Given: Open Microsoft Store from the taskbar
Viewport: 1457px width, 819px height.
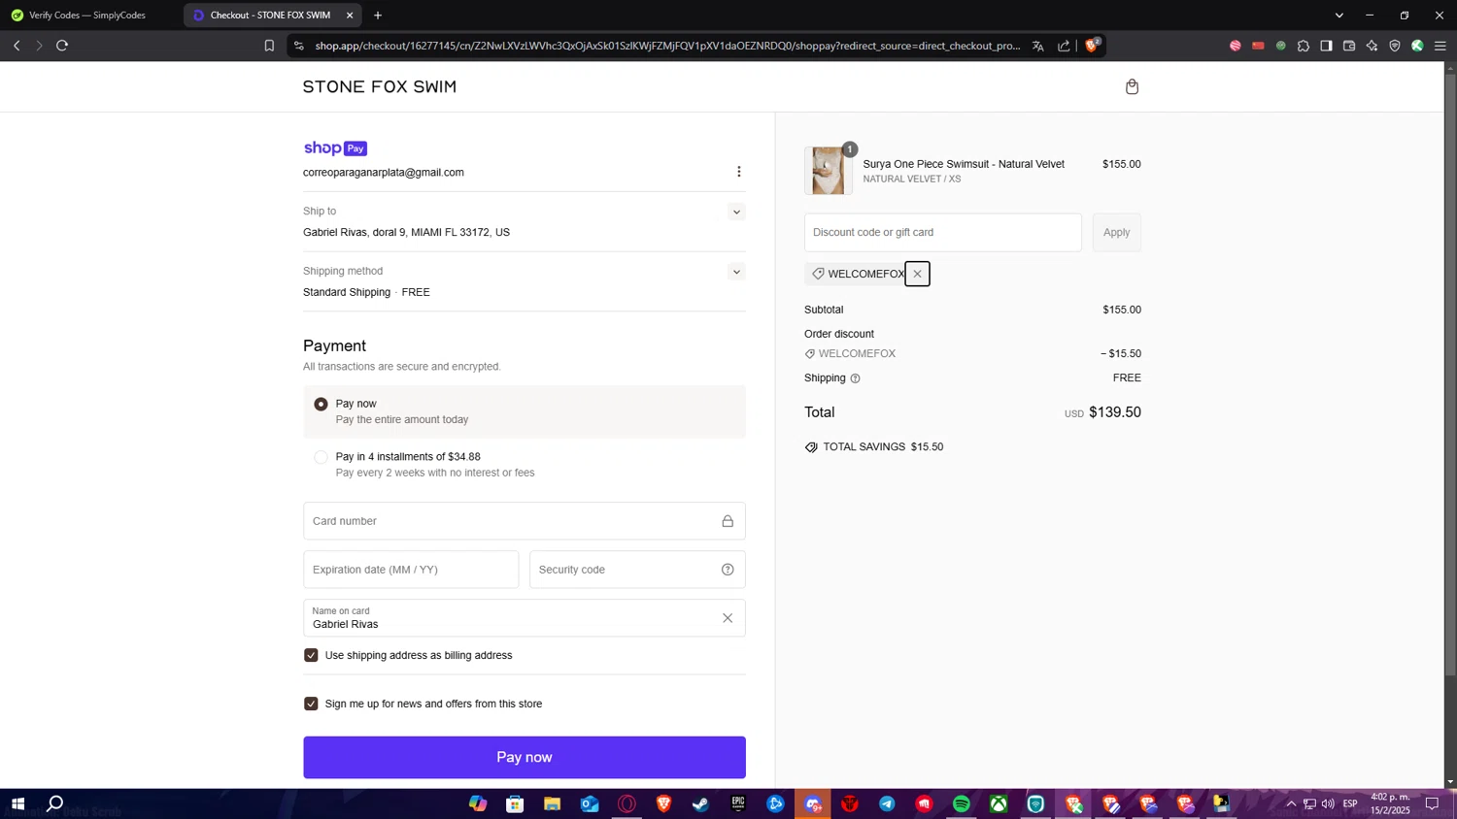Looking at the screenshot, I should tap(515, 803).
